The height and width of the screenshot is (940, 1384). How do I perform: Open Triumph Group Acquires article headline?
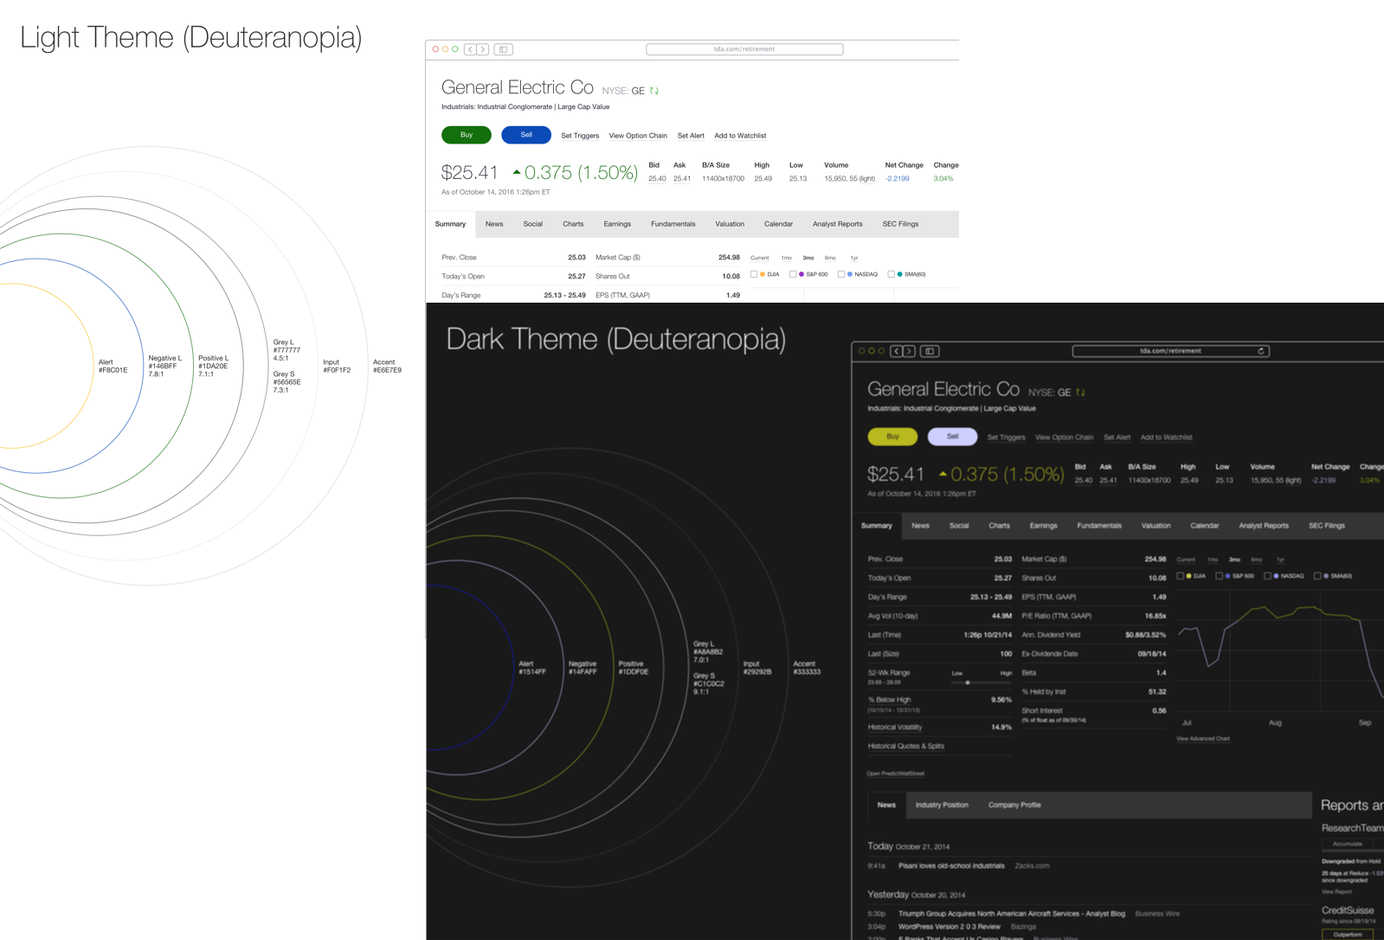[x=1012, y=914]
